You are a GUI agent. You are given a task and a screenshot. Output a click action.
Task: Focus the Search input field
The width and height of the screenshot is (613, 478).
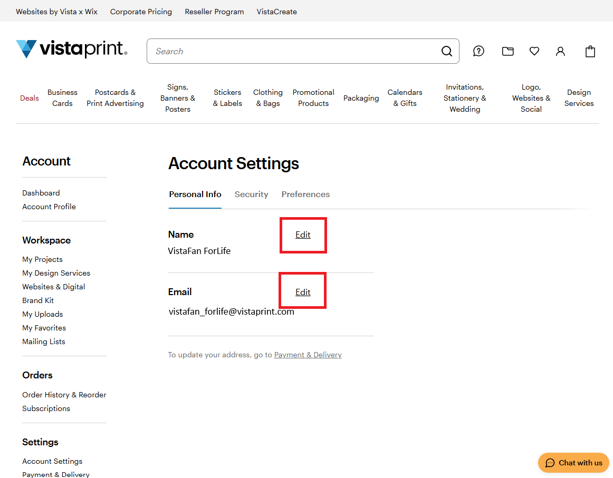click(303, 51)
